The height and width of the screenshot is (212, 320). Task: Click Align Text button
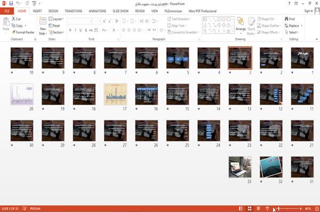click(x=177, y=26)
